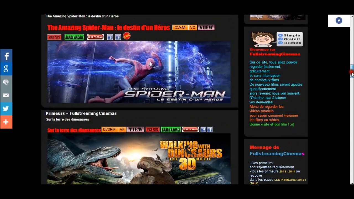This screenshot has height=199, width=354.
Task: Click the email envelope share icon
Action: pyautogui.click(x=6, y=95)
